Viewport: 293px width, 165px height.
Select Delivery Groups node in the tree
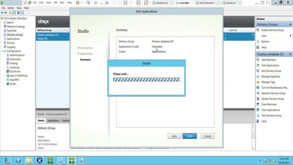click(x=15, y=35)
